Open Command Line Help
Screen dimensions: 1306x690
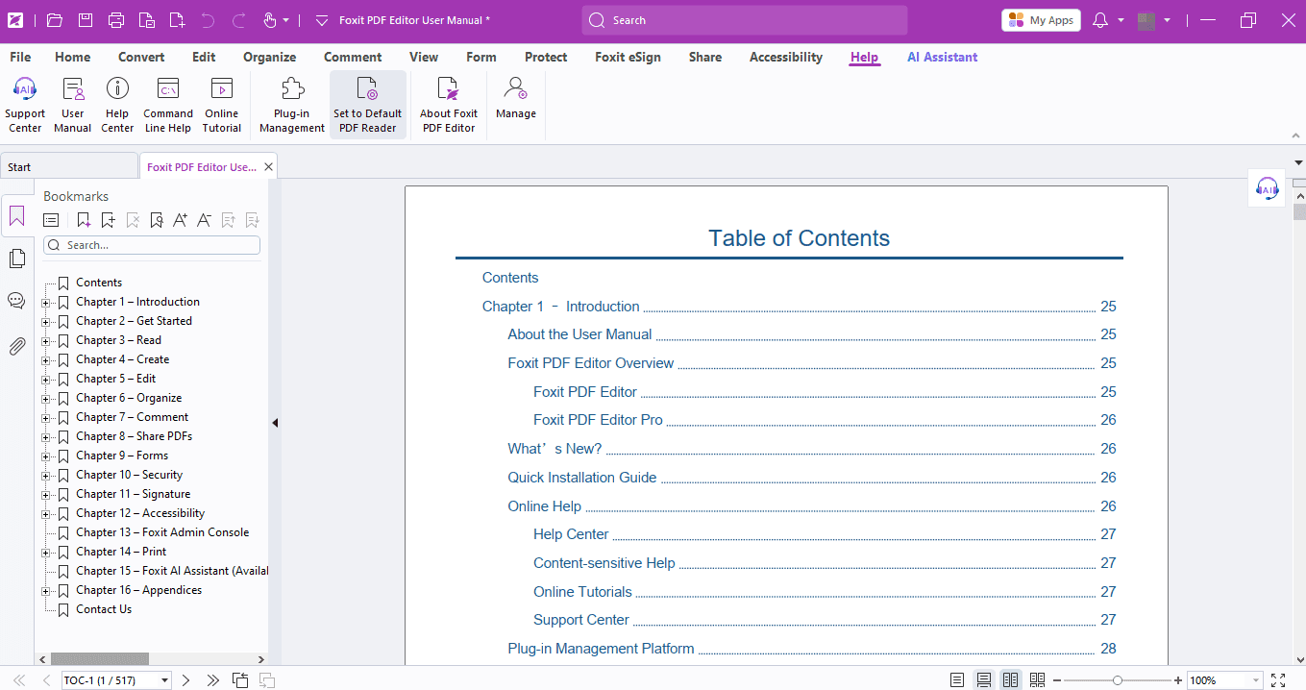(x=168, y=106)
